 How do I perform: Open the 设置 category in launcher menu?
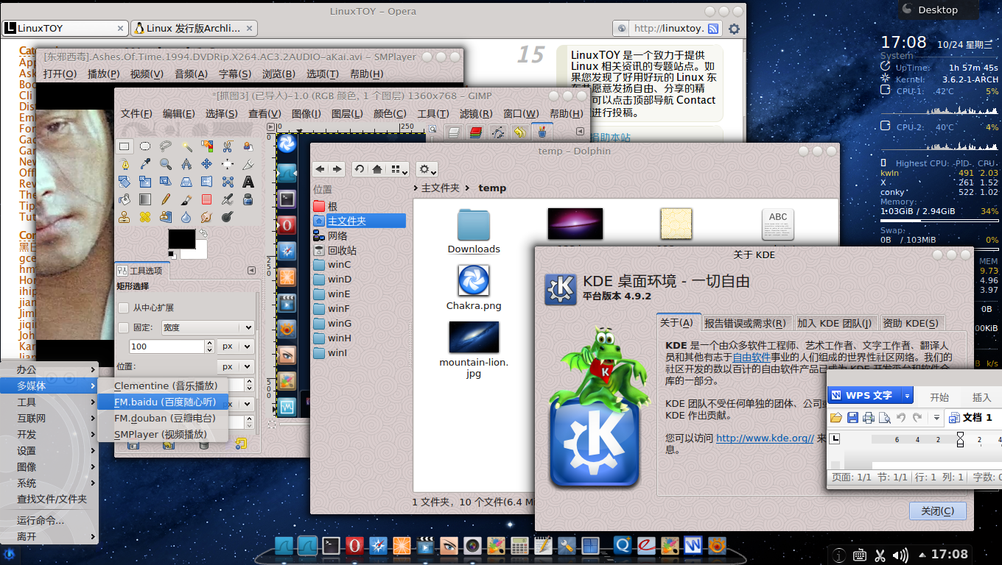[49, 450]
